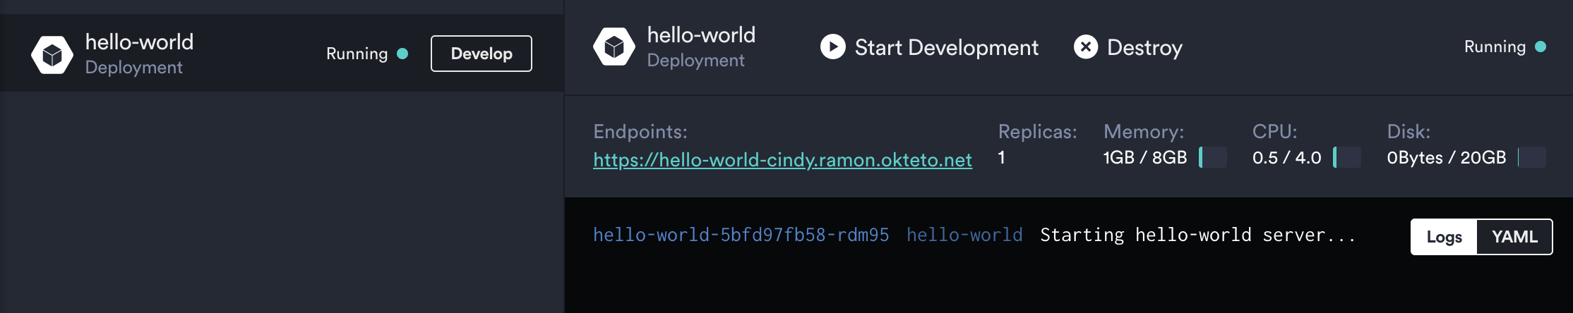Click the log line 'Starting hello-world server...'
This screenshot has width=1573, height=313.
(1198, 235)
